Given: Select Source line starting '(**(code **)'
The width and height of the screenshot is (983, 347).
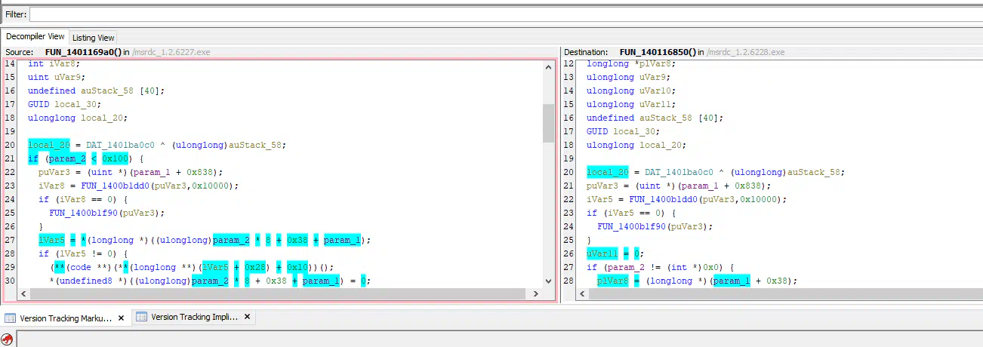Looking at the screenshot, I should tap(193, 267).
